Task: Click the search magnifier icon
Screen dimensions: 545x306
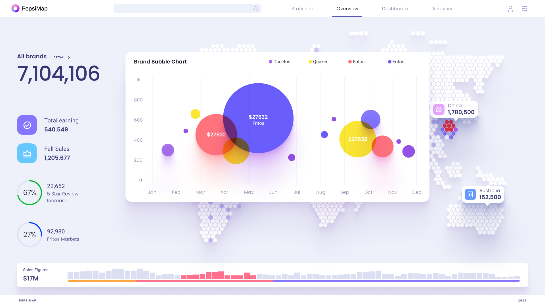Action: click(255, 8)
